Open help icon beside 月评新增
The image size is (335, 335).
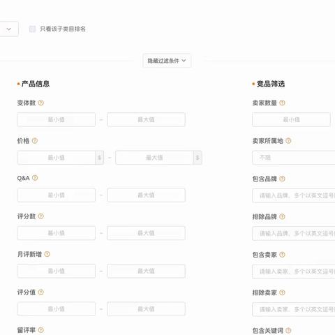click(x=47, y=254)
